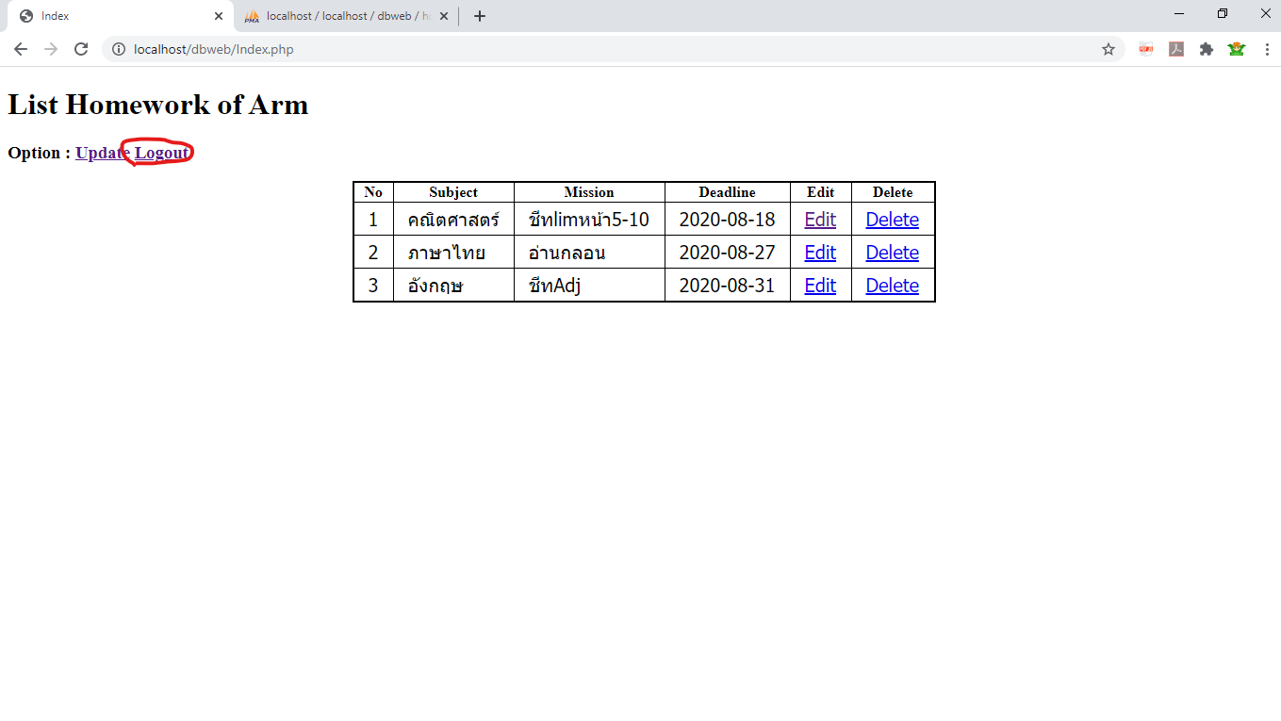Delete the ภาษาไทย homework entry

coord(891,252)
